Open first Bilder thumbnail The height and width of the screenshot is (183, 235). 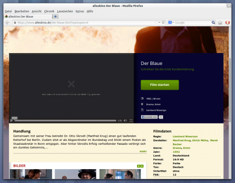pos(31,174)
